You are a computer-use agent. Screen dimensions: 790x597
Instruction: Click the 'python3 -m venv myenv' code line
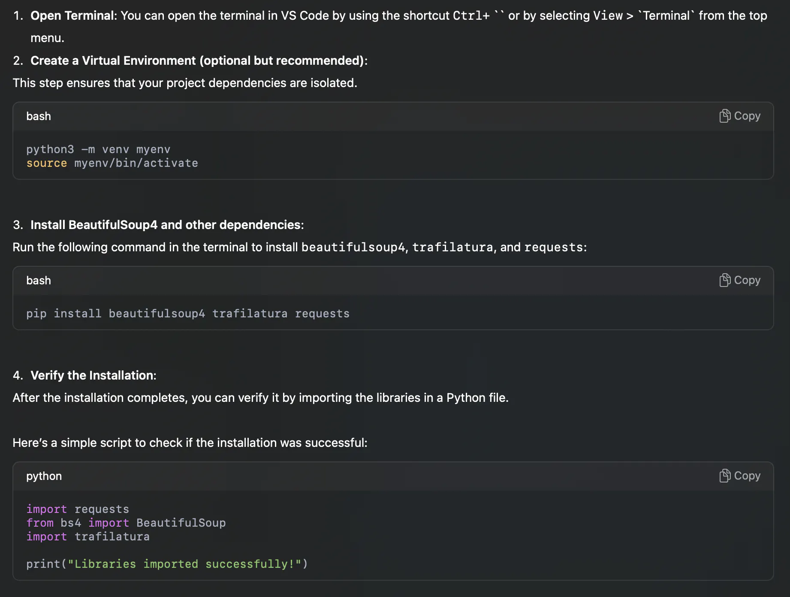[x=98, y=149]
